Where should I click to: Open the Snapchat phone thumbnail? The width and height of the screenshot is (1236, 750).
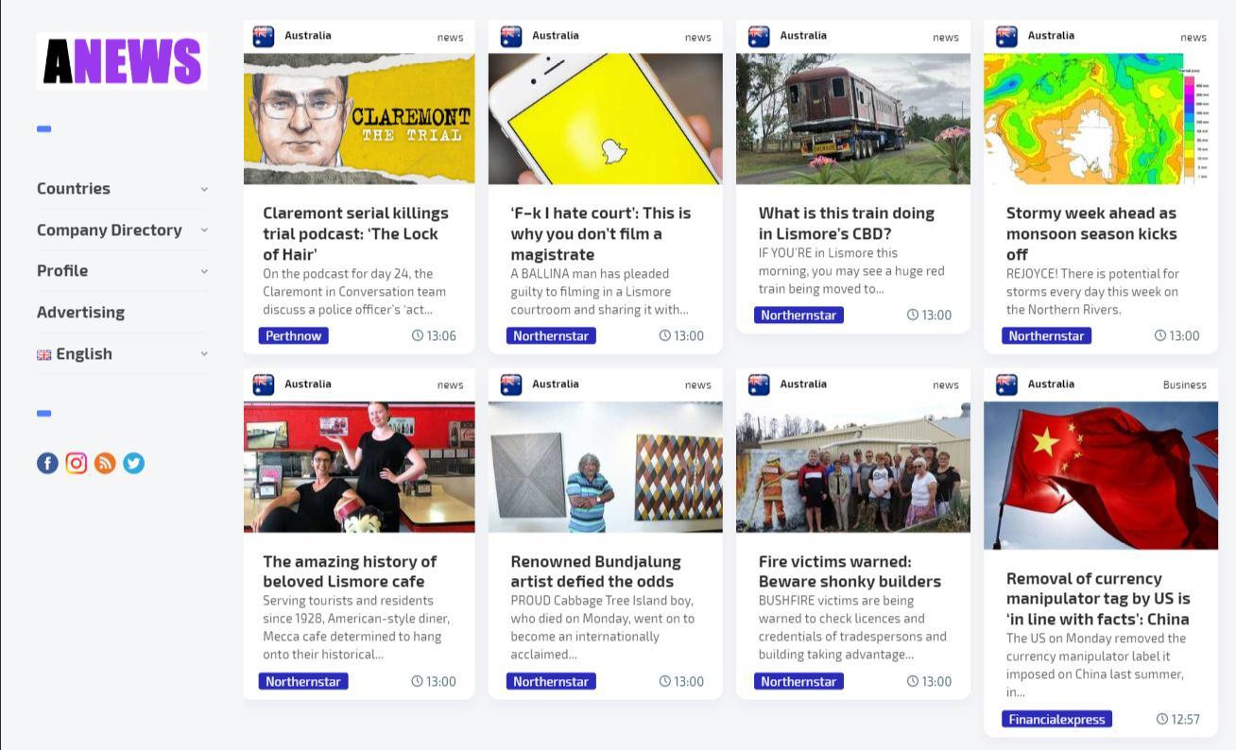(606, 119)
